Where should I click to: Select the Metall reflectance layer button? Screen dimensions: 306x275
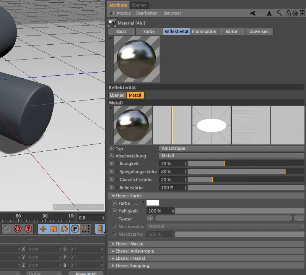(135, 95)
